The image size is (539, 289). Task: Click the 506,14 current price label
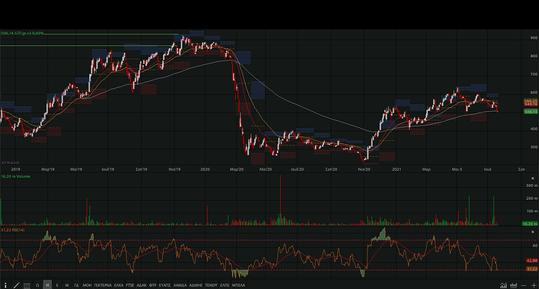point(530,111)
